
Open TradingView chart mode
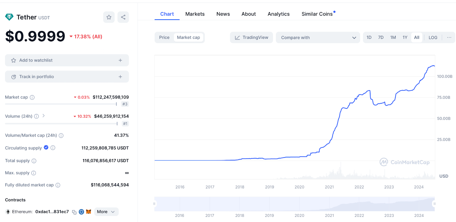point(251,38)
